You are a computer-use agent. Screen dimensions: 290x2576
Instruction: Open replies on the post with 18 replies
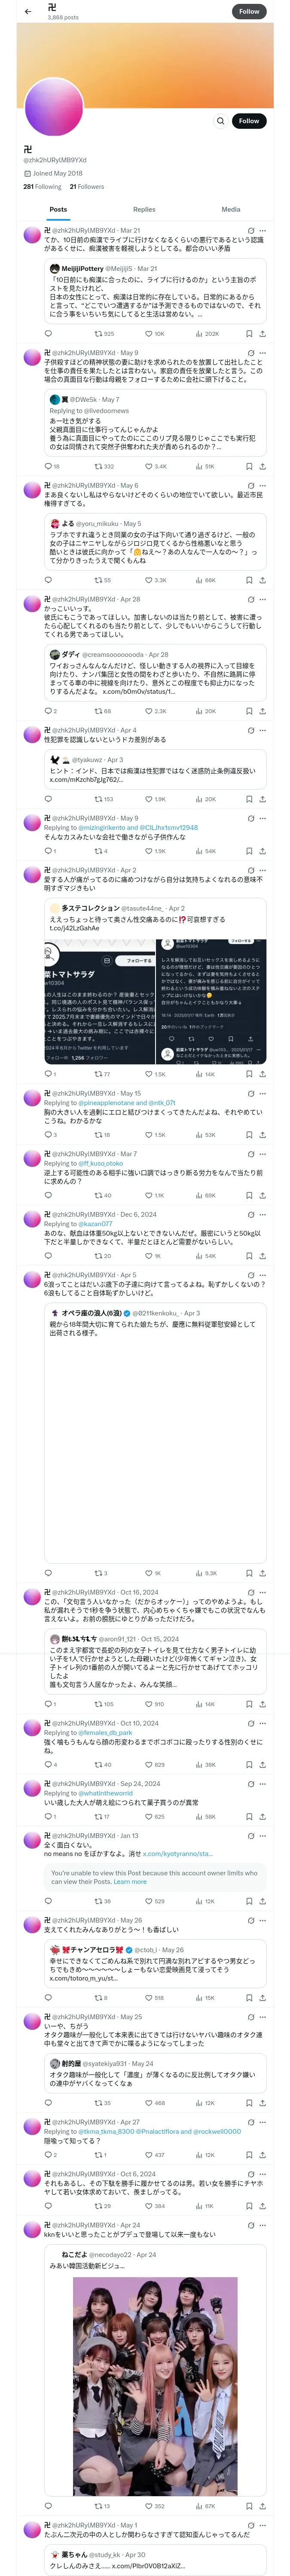pos(50,466)
